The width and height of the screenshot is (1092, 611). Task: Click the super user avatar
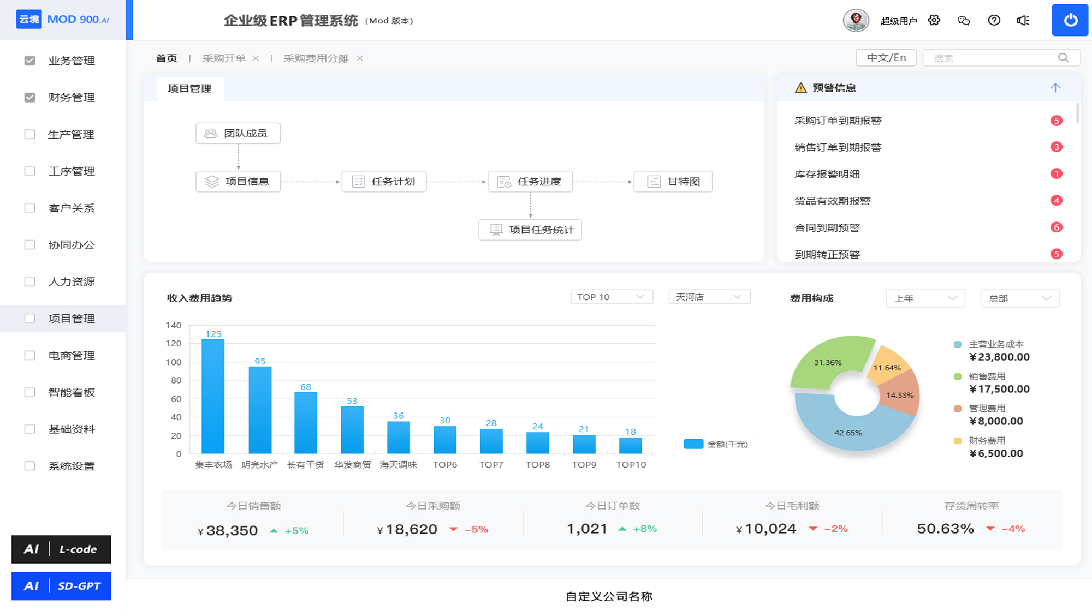coord(856,21)
